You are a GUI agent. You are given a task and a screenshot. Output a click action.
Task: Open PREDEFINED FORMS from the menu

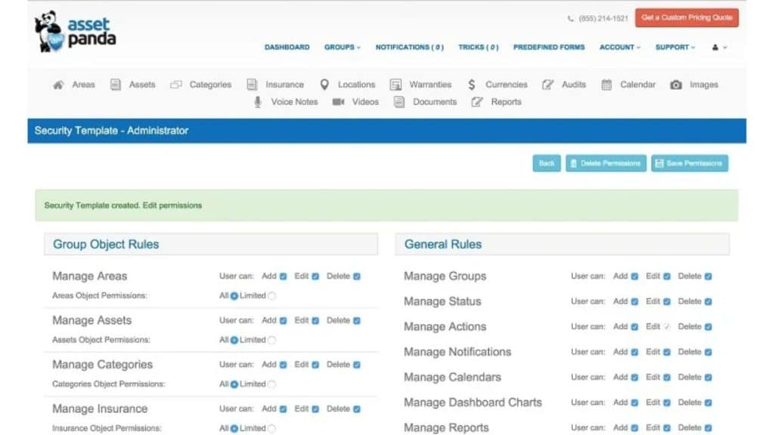(549, 47)
